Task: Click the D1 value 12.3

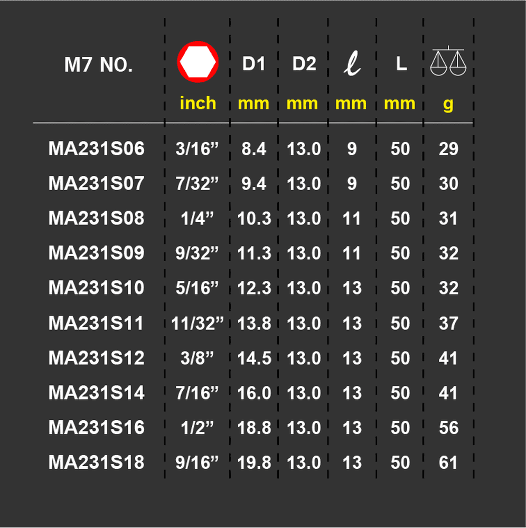Action: click(x=254, y=288)
